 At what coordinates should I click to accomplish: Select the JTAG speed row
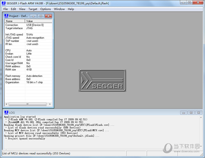(x=28, y=38)
